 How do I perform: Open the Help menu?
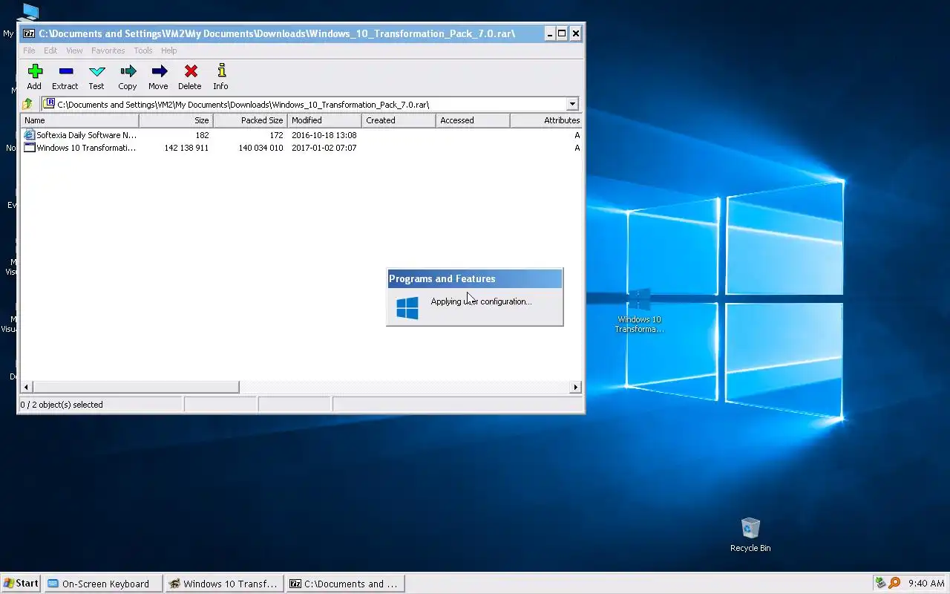(x=169, y=50)
